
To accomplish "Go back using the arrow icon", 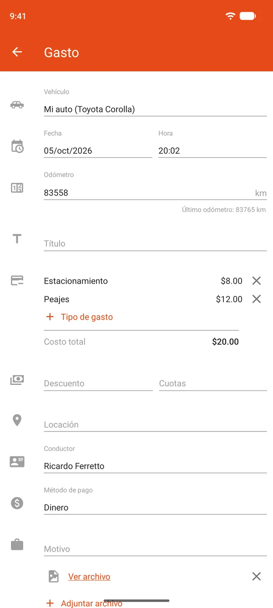I will pyautogui.click(x=17, y=52).
